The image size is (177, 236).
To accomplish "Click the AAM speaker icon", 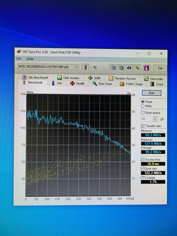I will coord(90,78).
